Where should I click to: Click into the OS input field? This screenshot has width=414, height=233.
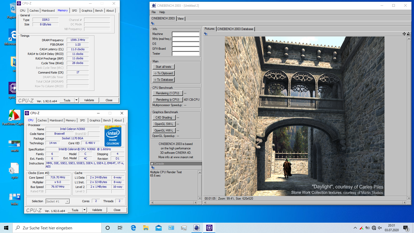(186, 44)
